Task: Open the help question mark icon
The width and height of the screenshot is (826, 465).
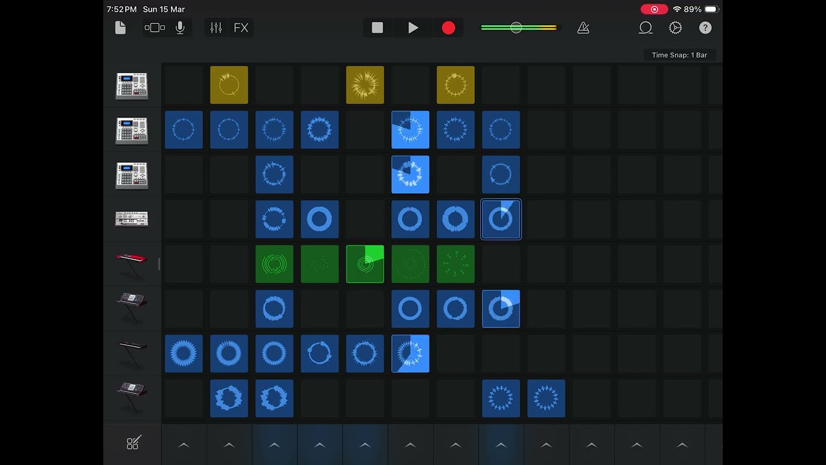Action: click(705, 28)
